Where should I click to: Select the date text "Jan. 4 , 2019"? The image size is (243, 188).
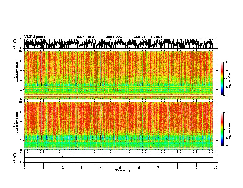[86, 37]
